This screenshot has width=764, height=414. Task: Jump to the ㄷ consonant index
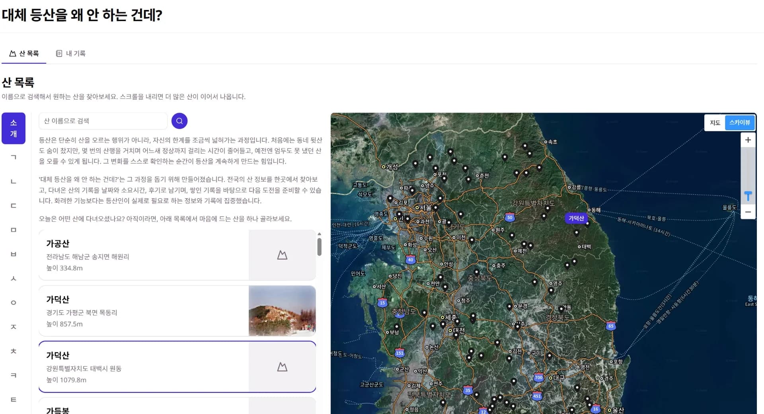(x=14, y=206)
